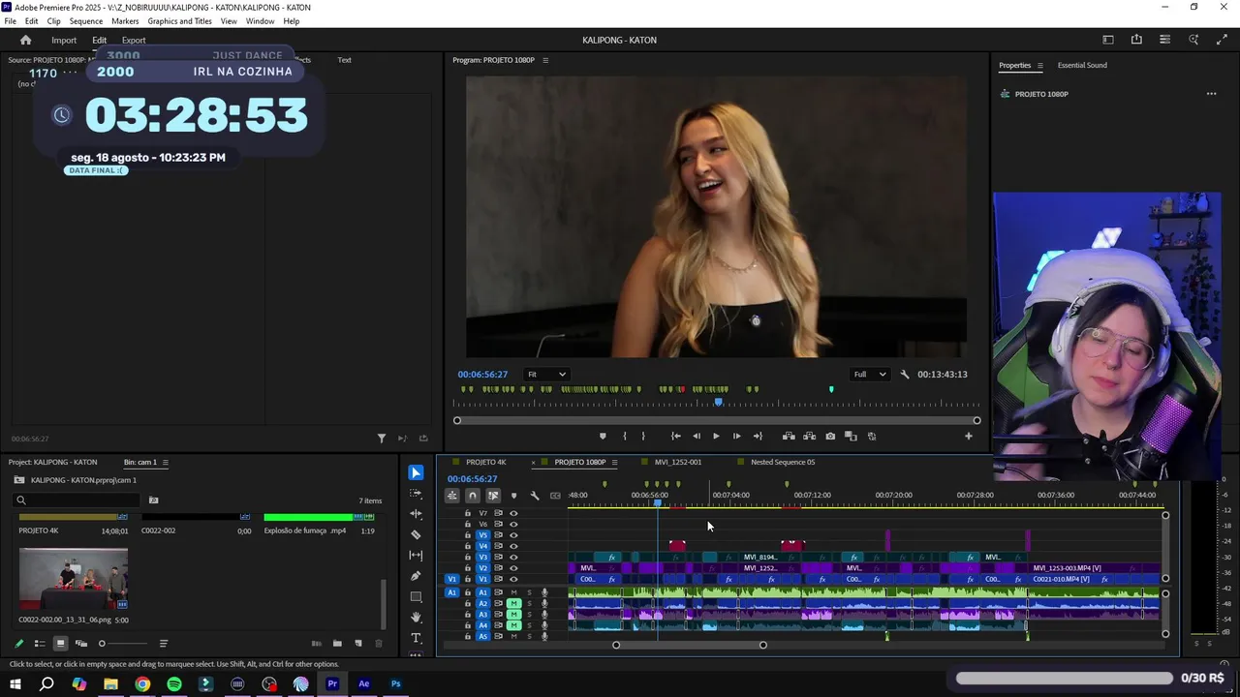Image resolution: width=1240 pixels, height=697 pixels.
Task: Select the Razor tool
Action: point(416,534)
